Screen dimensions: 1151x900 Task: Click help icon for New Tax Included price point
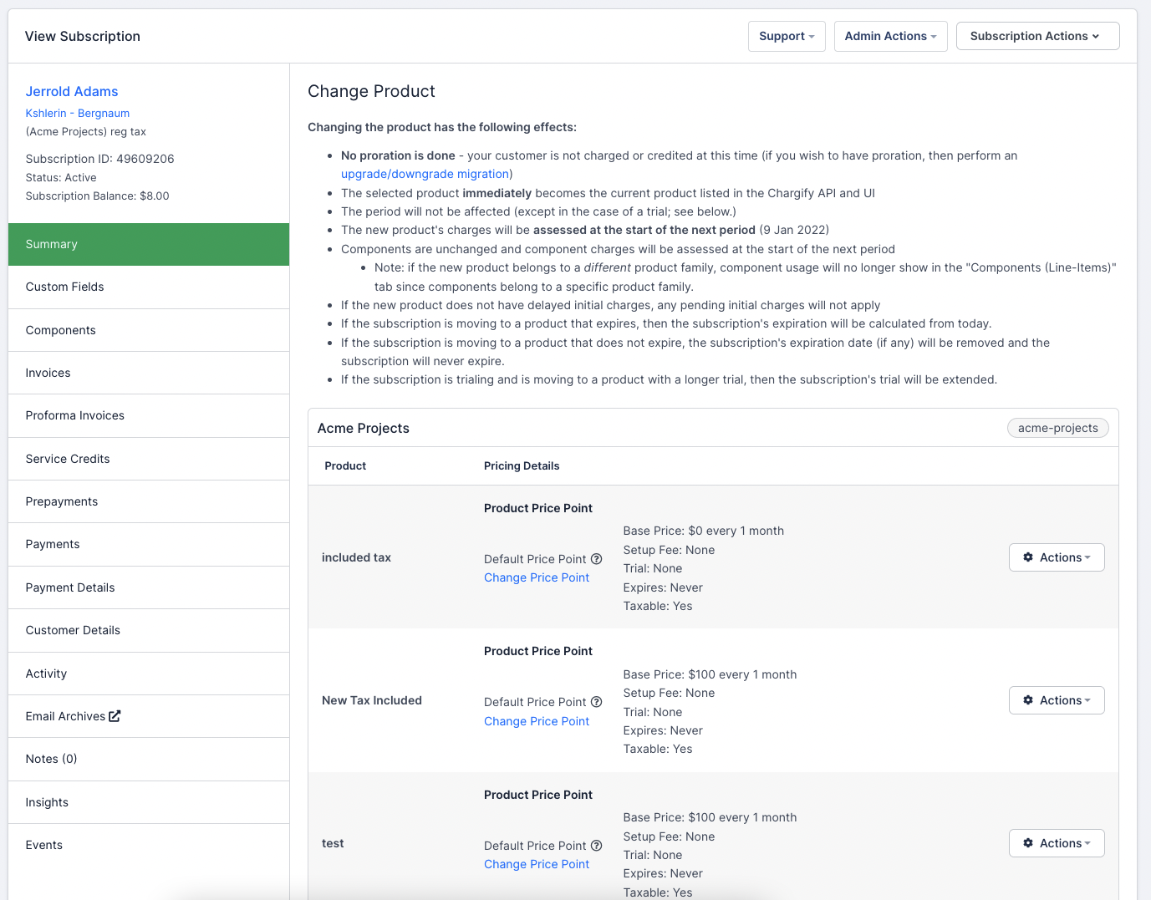pyautogui.click(x=596, y=702)
